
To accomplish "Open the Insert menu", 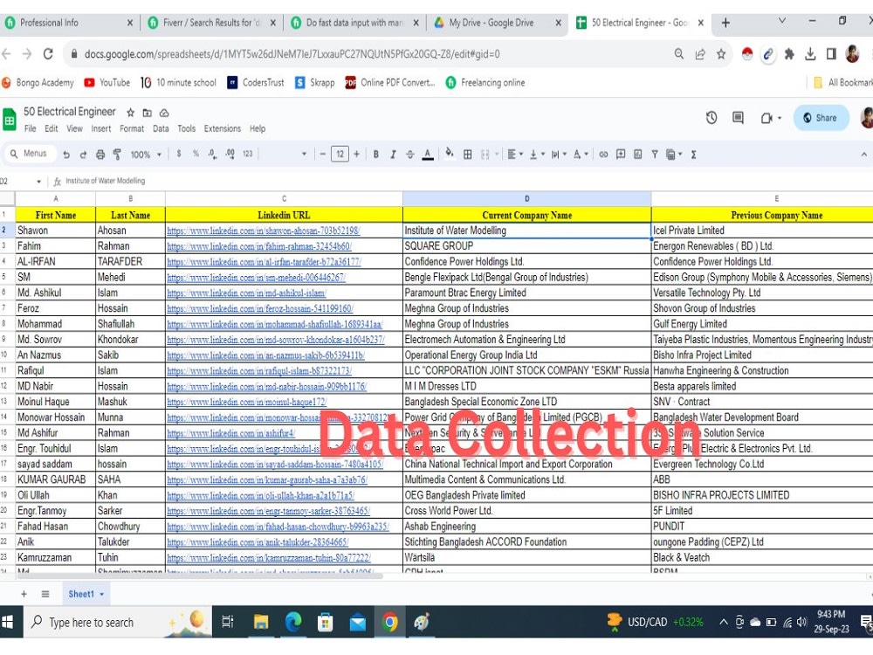I will (x=100, y=128).
